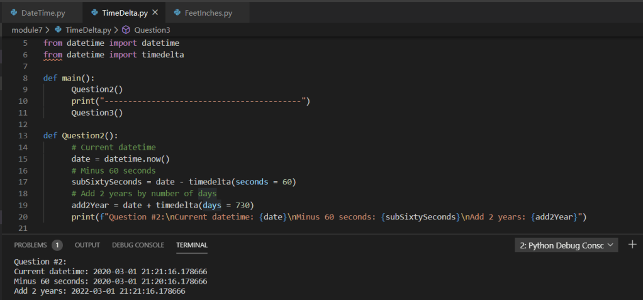Close the TimeDelta.py tab
Screen dimensions: 643x300
(155, 13)
